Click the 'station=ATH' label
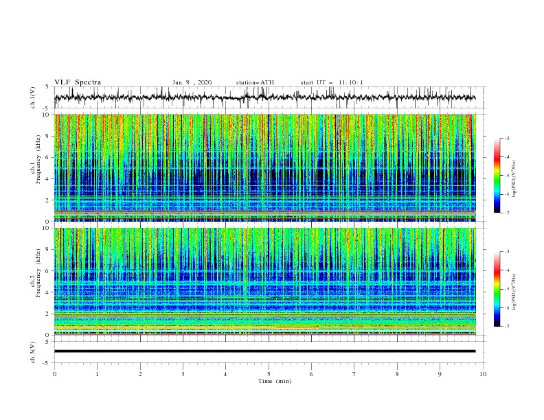The height and width of the screenshot is (420, 544). pyautogui.click(x=255, y=82)
